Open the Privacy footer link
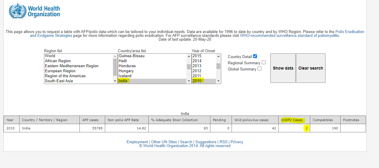This screenshot has height=168, width=379. tap(237, 142)
